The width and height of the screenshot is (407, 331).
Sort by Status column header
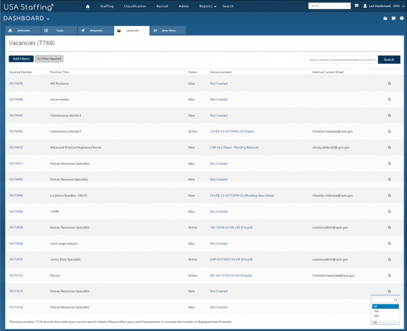click(x=193, y=72)
